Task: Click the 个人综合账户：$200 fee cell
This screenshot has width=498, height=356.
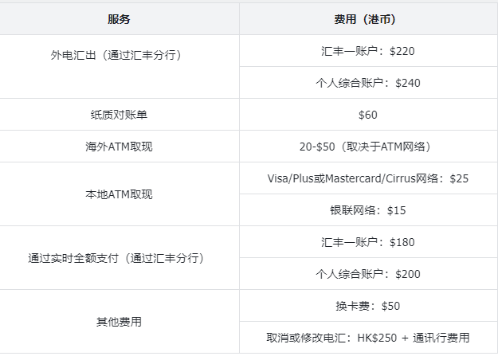Action: click(368, 274)
